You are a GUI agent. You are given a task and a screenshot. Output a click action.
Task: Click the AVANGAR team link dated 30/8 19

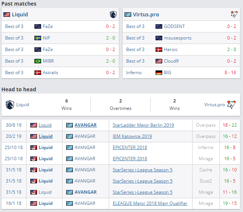click(85, 125)
